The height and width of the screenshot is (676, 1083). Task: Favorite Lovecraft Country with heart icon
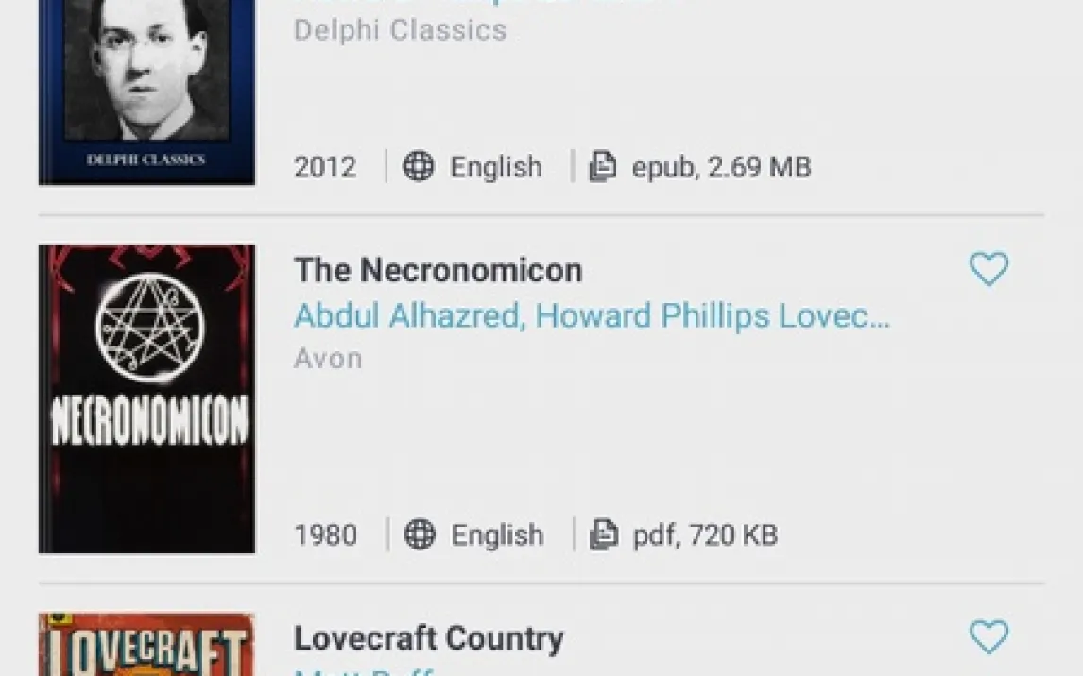point(989,636)
